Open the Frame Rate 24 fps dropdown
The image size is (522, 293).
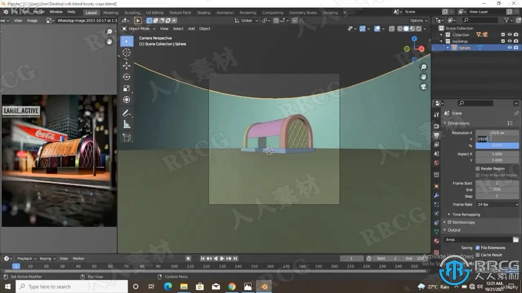pyautogui.click(x=497, y=204)
